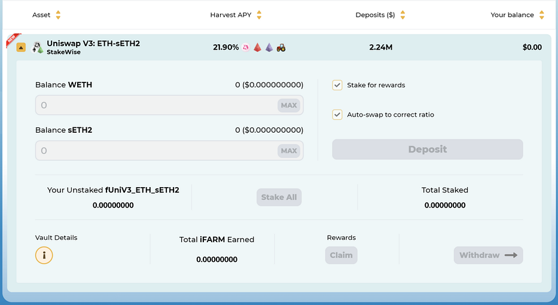Viewport: 558px width, 305px height.
Task: Click the tractor FARM reward icon
Action: tap(281, 47)
